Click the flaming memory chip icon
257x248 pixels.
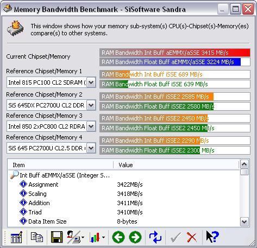(15, 29)
